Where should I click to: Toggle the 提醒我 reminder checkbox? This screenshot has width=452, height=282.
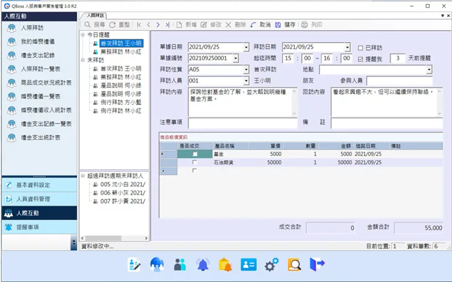pos(361,58)
